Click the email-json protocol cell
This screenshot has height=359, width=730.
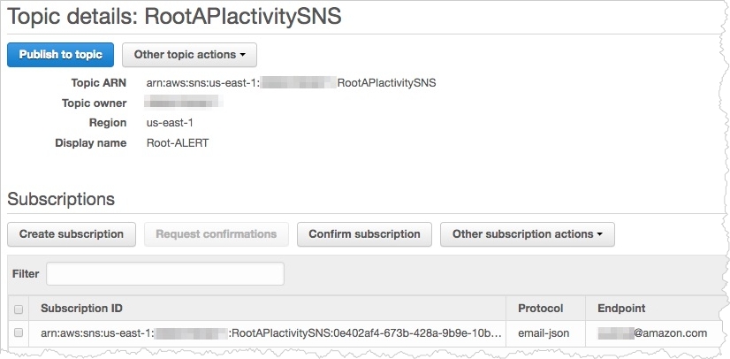[x=545, y=333]
